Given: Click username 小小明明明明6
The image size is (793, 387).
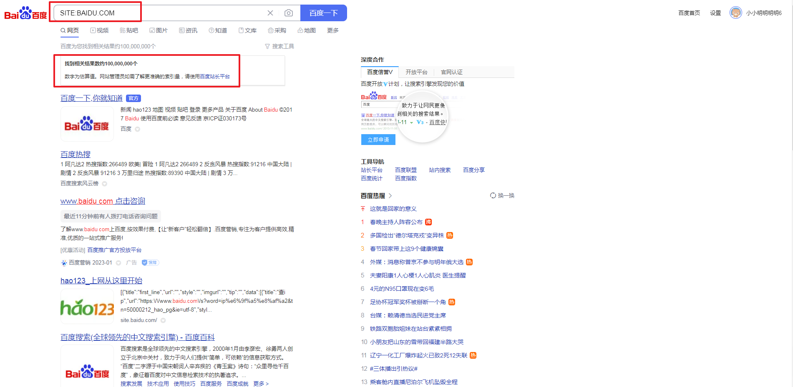Looking at the screenshot, I should [x=764, y=13].
